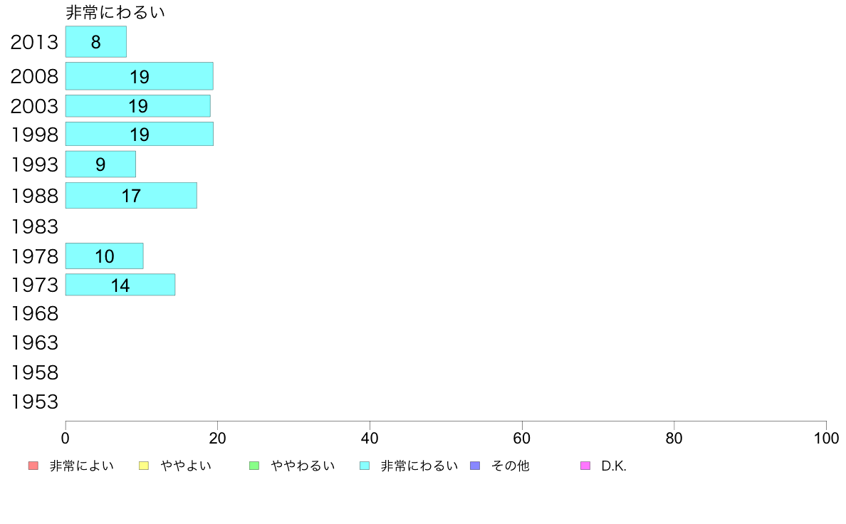Select the 1988 bar showing 17
Image resolution: width=846 pixels, height=524 pixels.
131,195
